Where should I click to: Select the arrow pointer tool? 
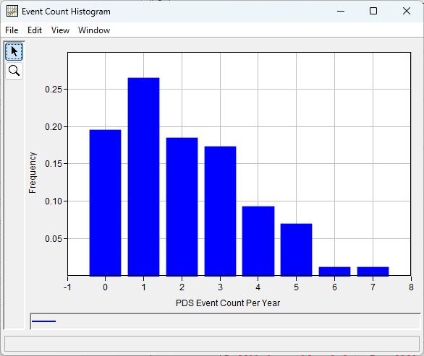[x=14, y=51]
